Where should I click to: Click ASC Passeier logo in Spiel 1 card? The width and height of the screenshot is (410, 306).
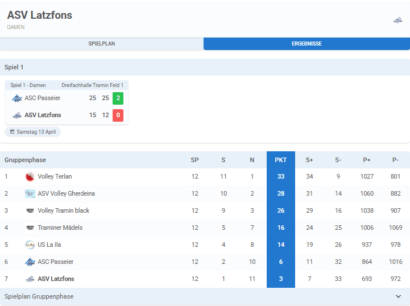tap(17, 98)
